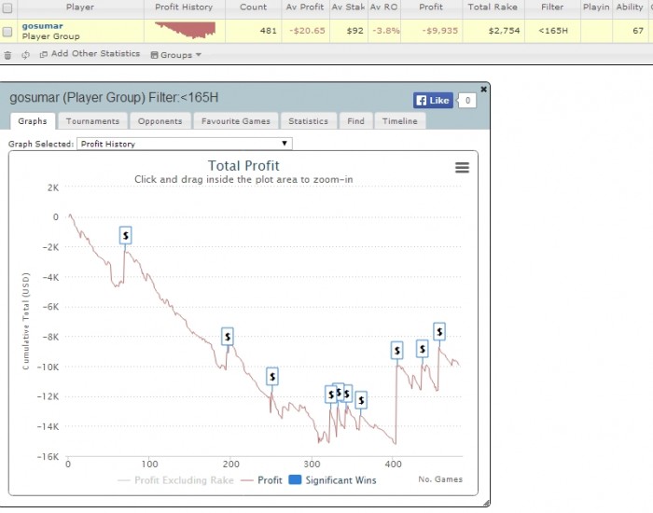Click the significant win marker near game 405
653x513 pixels.
click(396, 351)
